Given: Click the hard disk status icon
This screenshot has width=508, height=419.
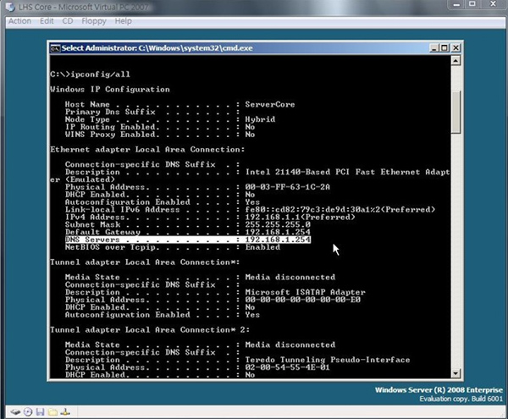Looking at the screenshot, I should [14, 411].
